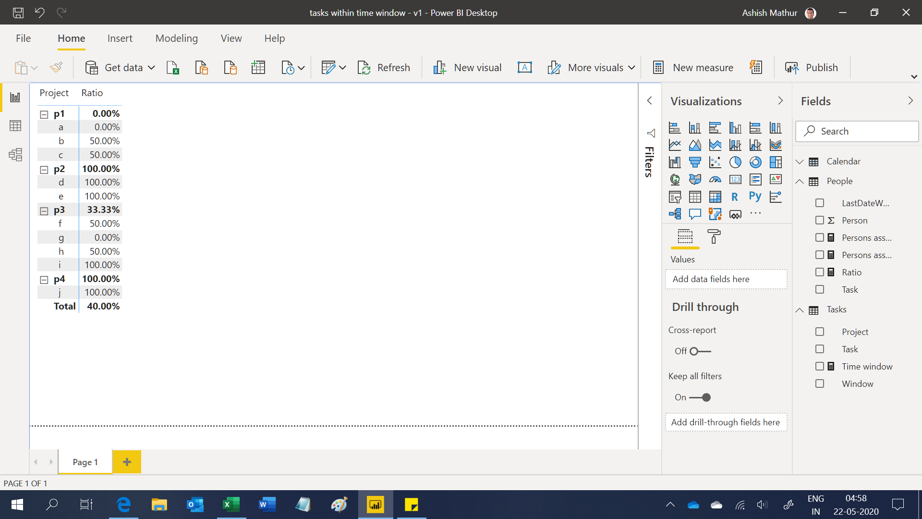
Task: Select the Scatter chart visualization
Action: [715, 162]
